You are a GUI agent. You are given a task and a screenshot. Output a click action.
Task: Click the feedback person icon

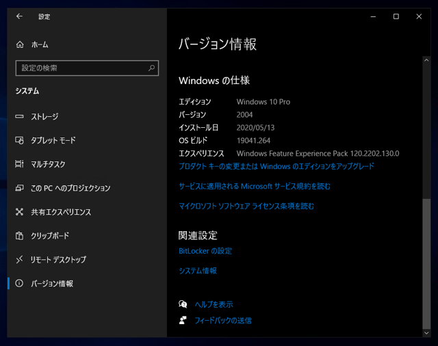(x=183, y=320)
